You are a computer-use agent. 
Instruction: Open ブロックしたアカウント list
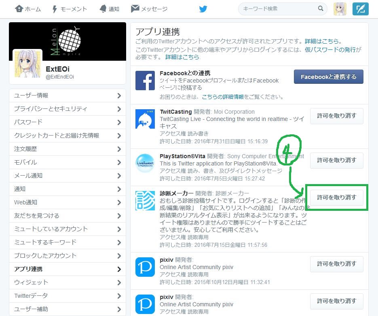pyautogui.click(x=68, y=256)
